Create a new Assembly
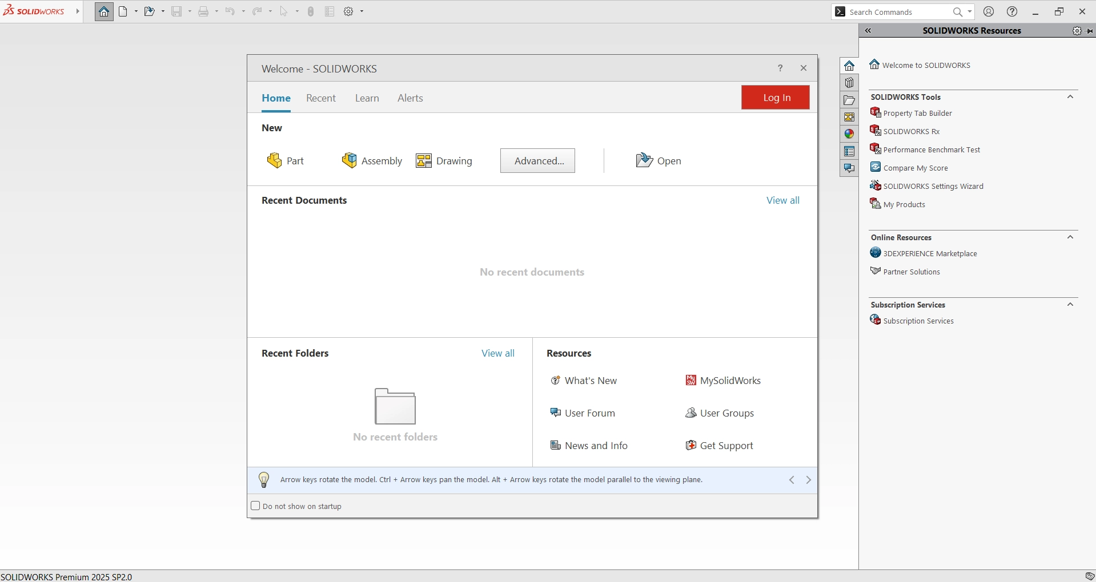The width and height of the screenshot is (1096, 582). coord(372,161)
